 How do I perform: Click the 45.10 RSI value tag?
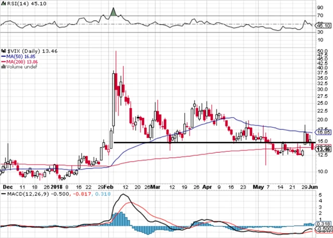323,24
